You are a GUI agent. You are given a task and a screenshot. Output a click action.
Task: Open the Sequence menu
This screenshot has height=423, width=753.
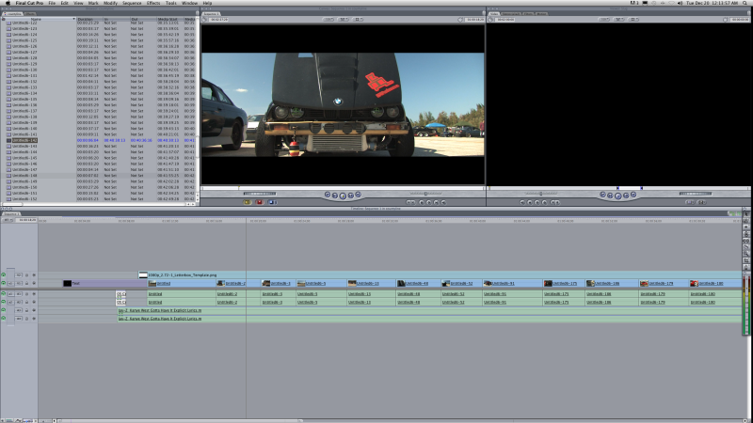point(132,3)
